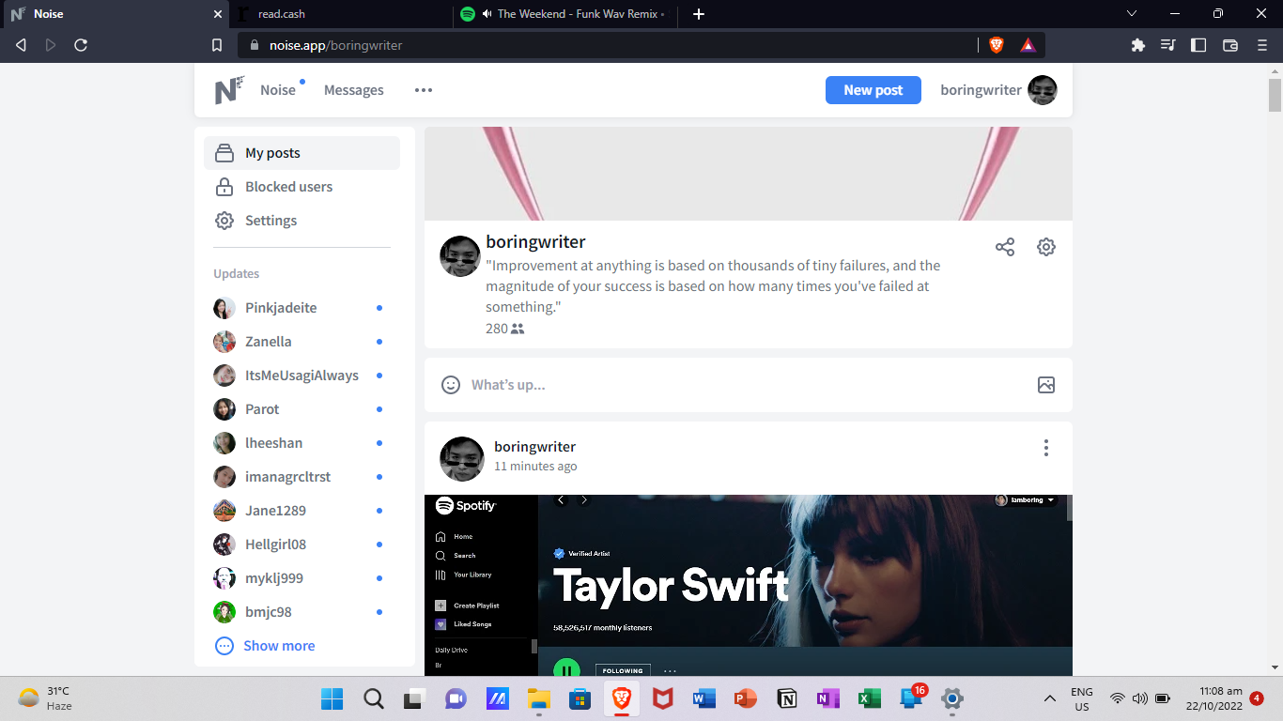Show hidden system tray icons

click(1050, 698)
